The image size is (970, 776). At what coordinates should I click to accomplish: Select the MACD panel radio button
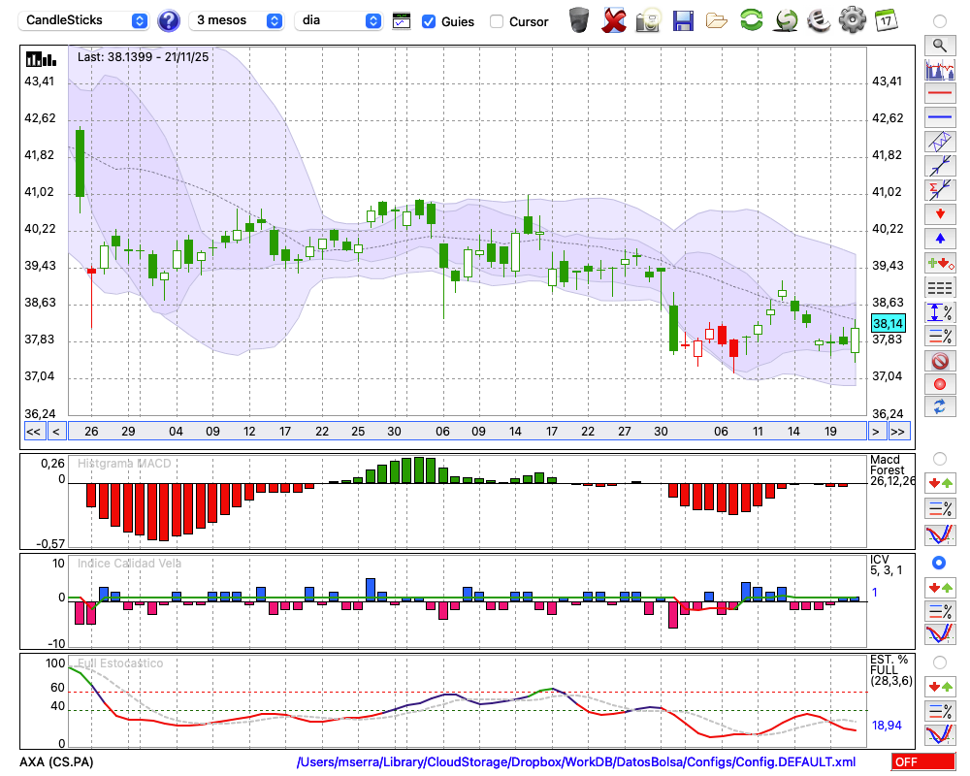tap(940, 459)
